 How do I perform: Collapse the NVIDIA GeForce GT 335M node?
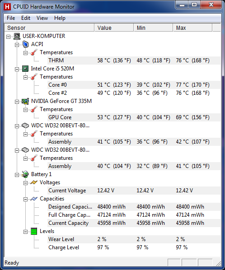[x=17, y=102]
